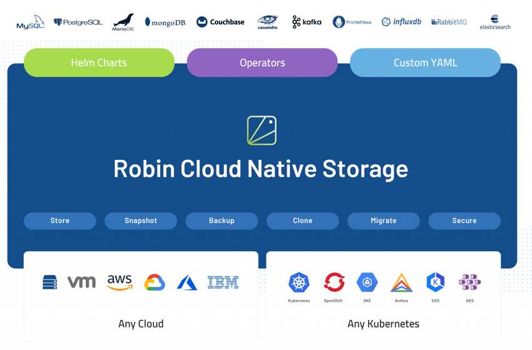Click the OpenShift icon
This screenshot has height=350, width=532.
point(334,282)
